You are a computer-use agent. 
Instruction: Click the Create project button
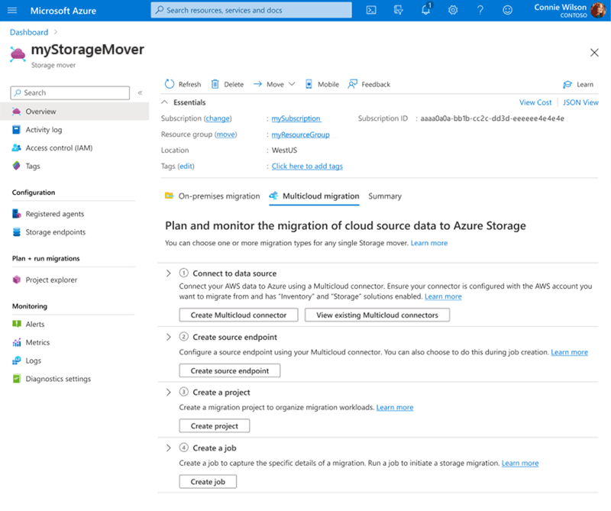click(215, 426)
